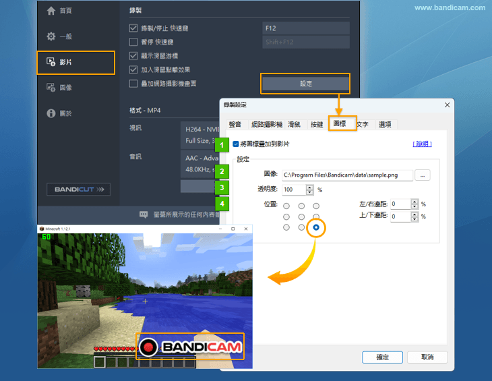Maximize the Minecraft 1.12.1 window
Image resolution: width=492 pixels, height=381 pixels.
click(x=233, y=229)
